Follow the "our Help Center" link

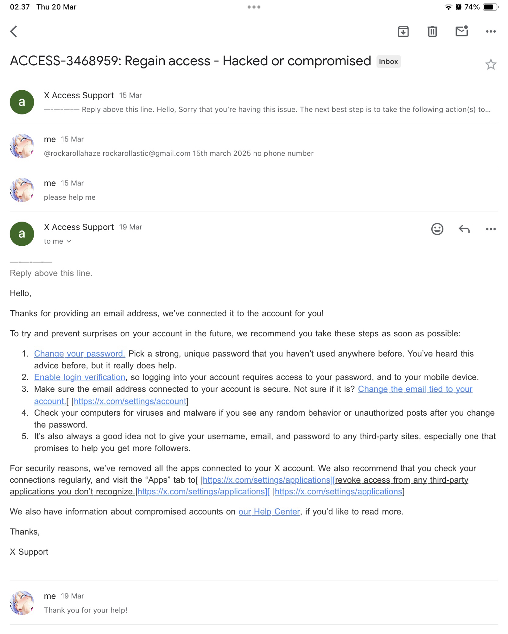click(269, 511)
